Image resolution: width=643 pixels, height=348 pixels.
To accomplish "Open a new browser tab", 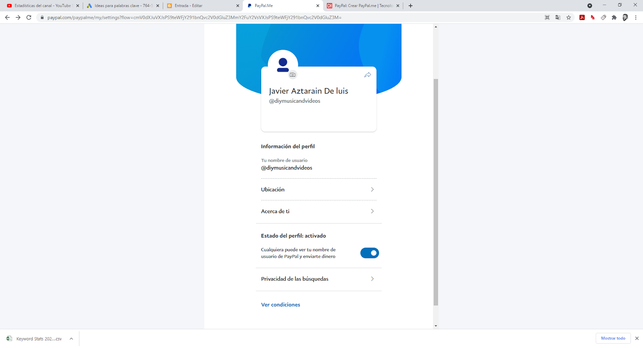I will click(x=410, y=6).
